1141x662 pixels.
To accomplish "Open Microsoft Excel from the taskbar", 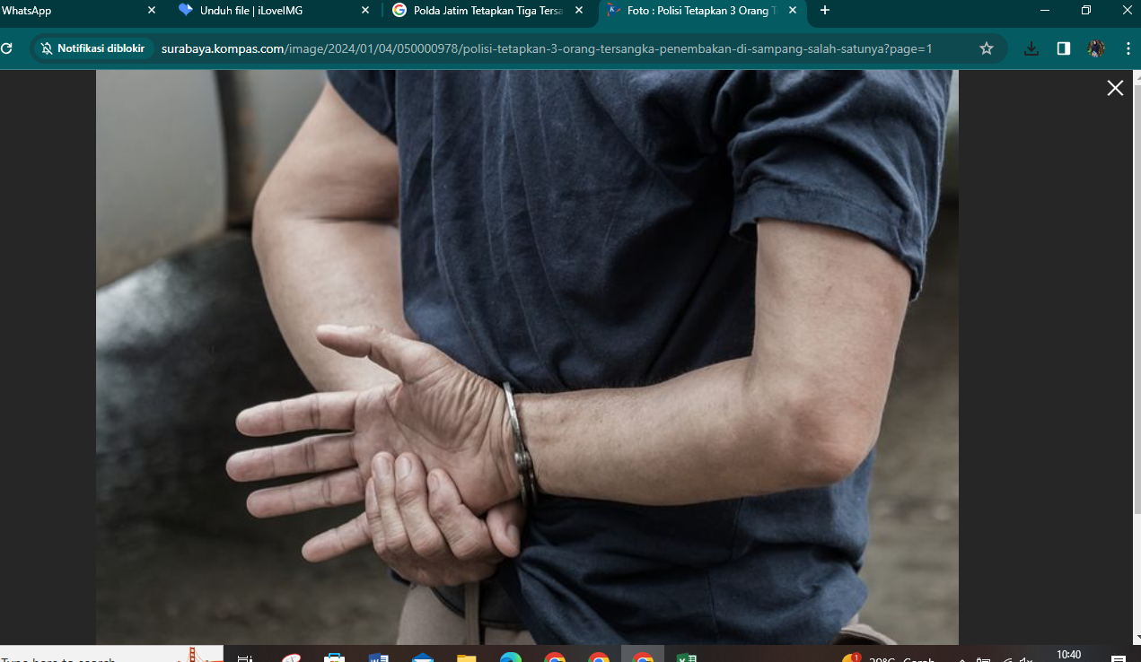I will (687, 658).
